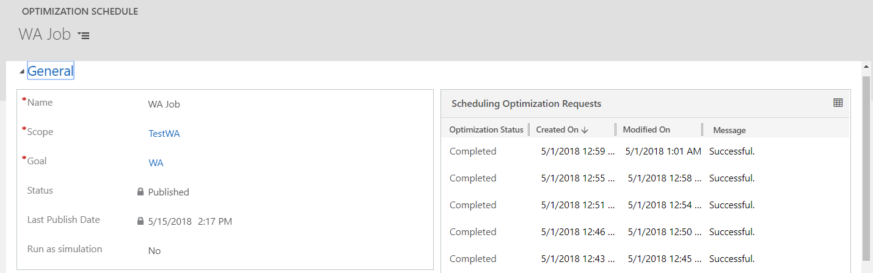The image size is (873, 273).
Task: Click the scrollbar up arrow
Action: [x=866, y=66]
